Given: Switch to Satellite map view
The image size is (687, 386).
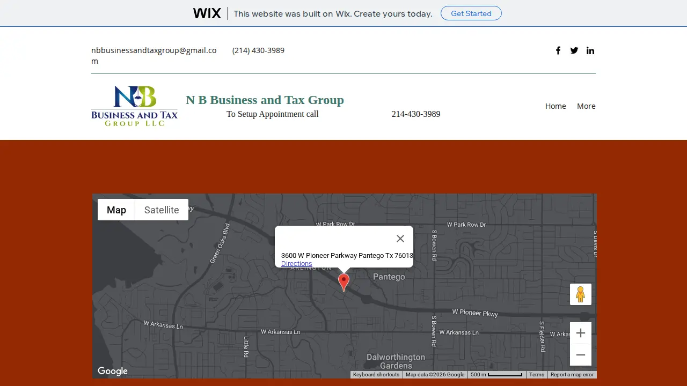Looking at the screenshot, I should tap(162, 210).
